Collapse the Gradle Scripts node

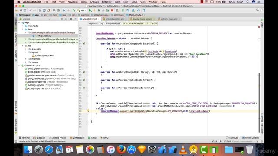coord(19,65)
